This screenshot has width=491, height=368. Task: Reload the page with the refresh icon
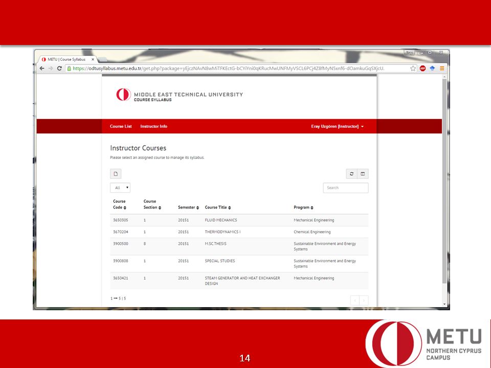click(x=59, y=68)
